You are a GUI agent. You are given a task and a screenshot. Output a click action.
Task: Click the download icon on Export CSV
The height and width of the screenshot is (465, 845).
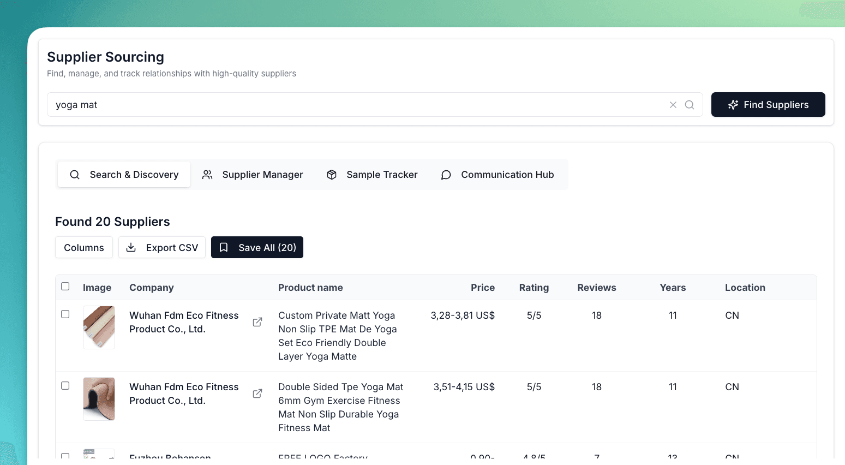coord(130,247)
